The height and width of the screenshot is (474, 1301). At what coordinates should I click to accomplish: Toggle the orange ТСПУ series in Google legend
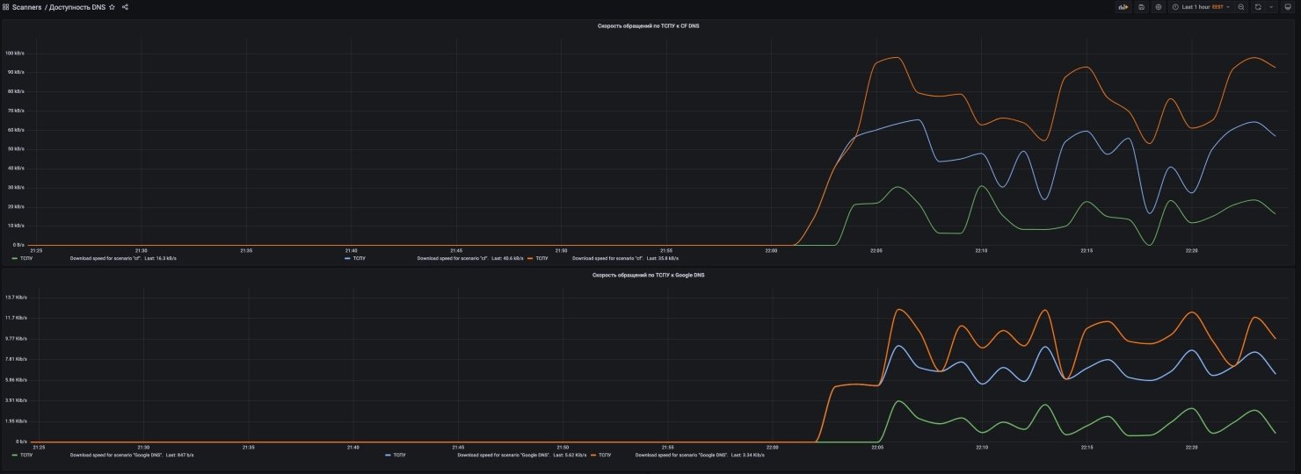(604, 456)
